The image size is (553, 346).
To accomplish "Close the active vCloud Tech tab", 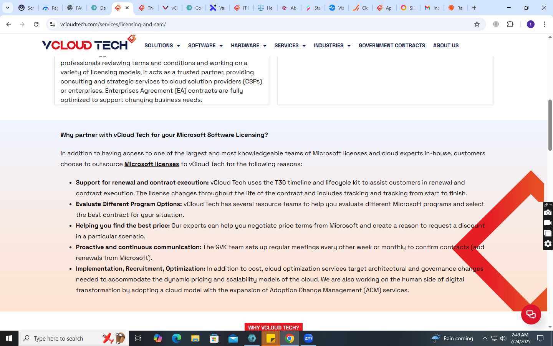I will [127, 8].
